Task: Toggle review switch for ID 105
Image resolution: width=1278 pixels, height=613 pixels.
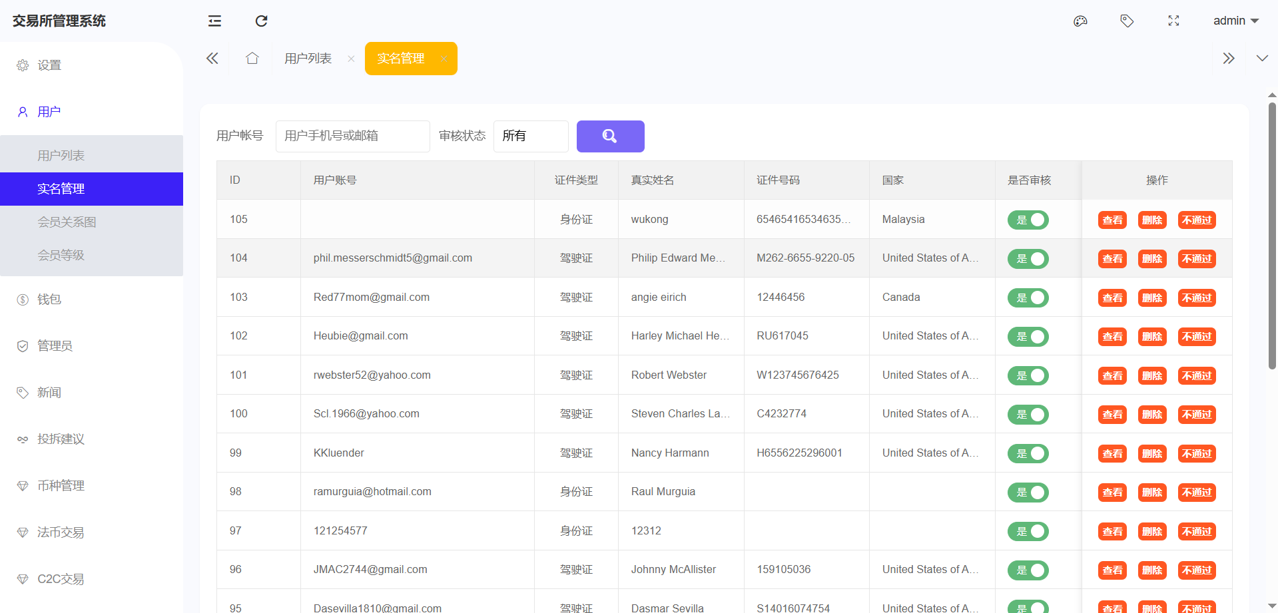Action: coord(1028,220)
